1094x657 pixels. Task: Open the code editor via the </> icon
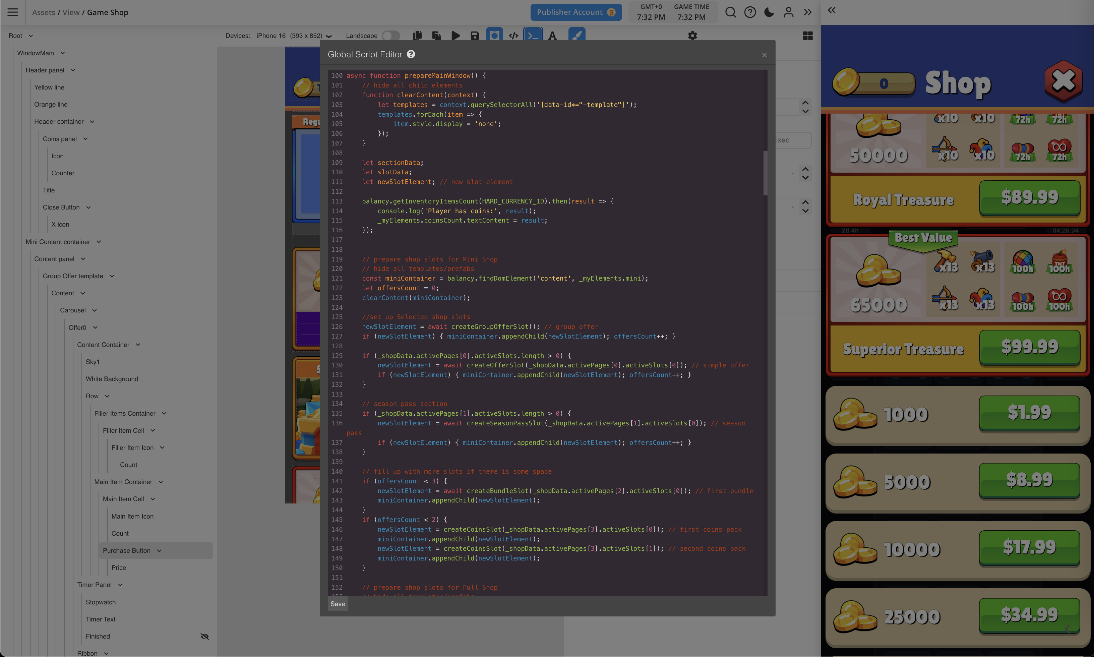tap(513, 36)
